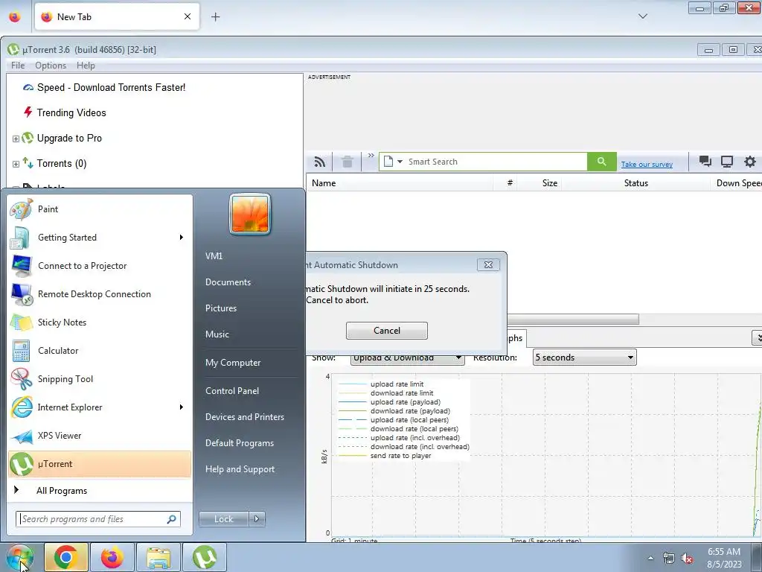Open the Upload & Download show dropdown

[x=407, y=358]
